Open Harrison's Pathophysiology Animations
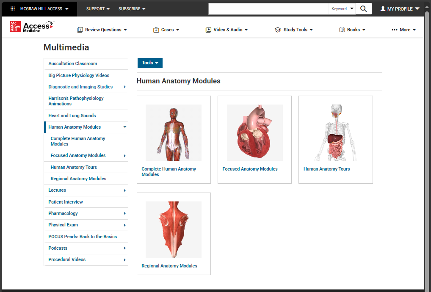The image size is (431, 292). (x=76, y=101)
